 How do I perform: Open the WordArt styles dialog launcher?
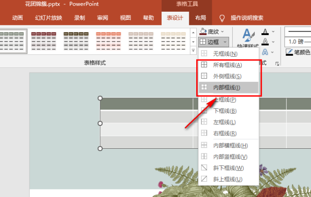[x=277, y=64]
